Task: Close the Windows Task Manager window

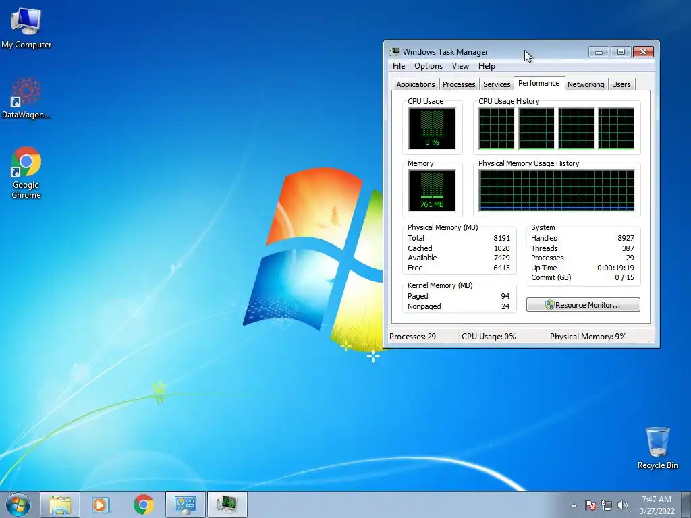Action: [643, 52]
